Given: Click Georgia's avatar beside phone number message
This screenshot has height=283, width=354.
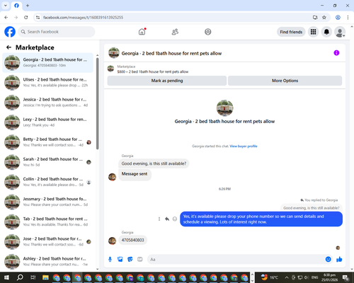Looking at the screenshot, I should (112, 241).
